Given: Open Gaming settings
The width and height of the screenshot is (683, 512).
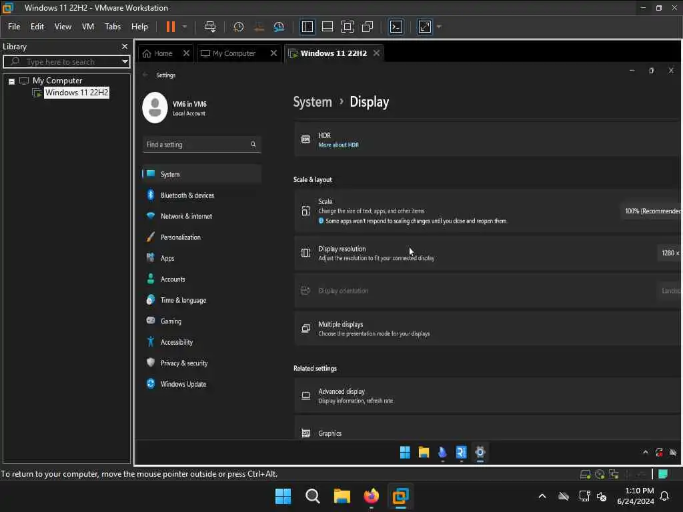Looking at the screenshot, I should pyautogui.click(x=201, y=321).
